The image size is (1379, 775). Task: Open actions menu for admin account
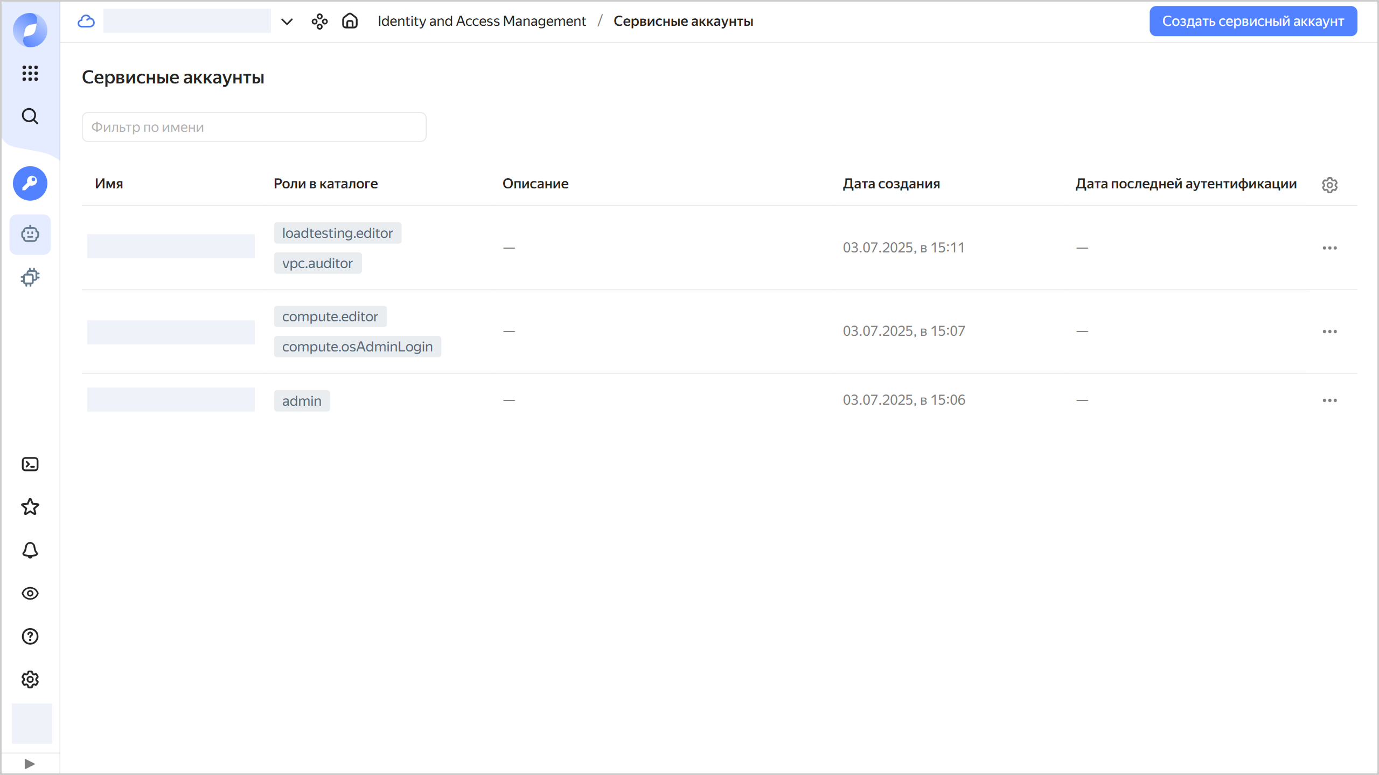1329,400
